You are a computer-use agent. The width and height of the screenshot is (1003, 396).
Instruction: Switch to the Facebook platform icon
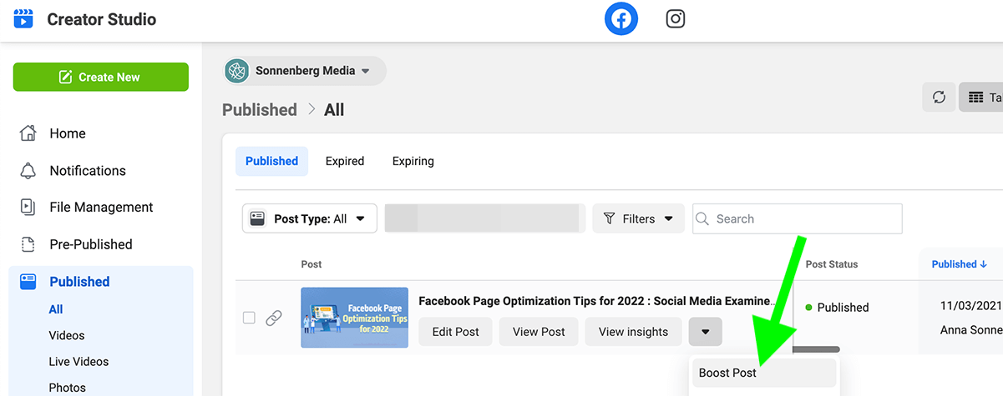coord(621,19)
